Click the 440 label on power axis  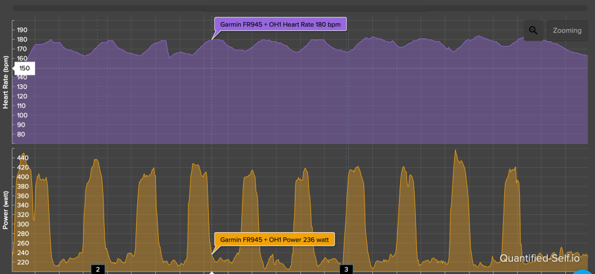click(x=23, y=157)
